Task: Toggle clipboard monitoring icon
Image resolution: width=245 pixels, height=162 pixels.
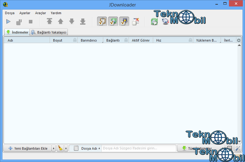Action: click(102, 21)
